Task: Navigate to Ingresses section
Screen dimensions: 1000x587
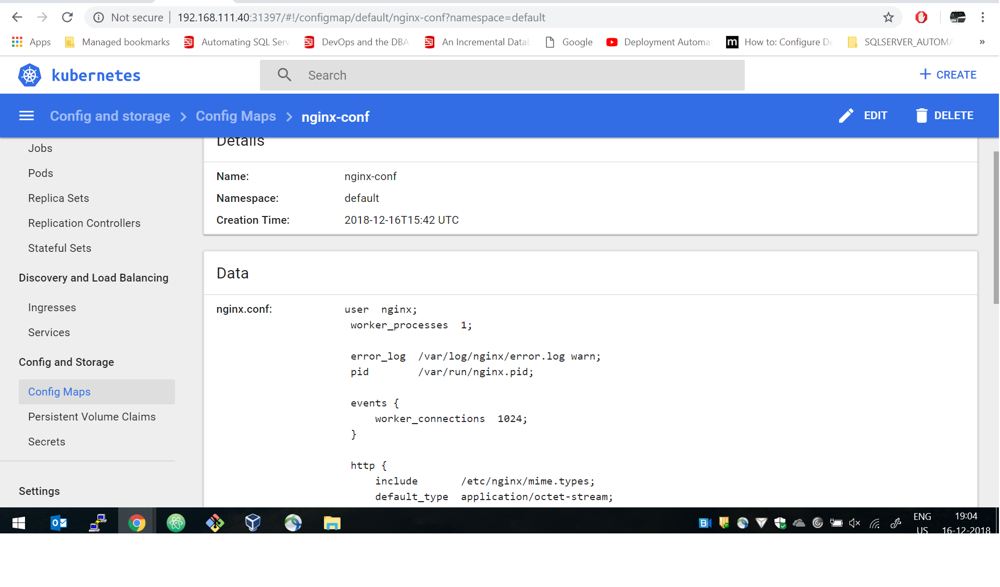Action: pos(51,306)
